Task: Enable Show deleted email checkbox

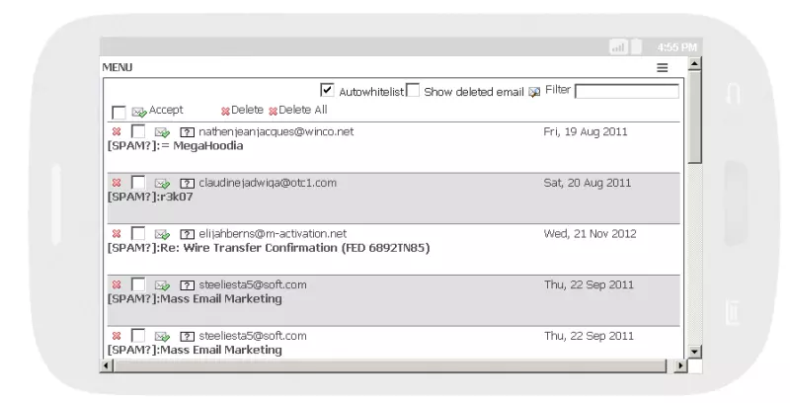Action: pyautogui.click(x=413, y=91)
